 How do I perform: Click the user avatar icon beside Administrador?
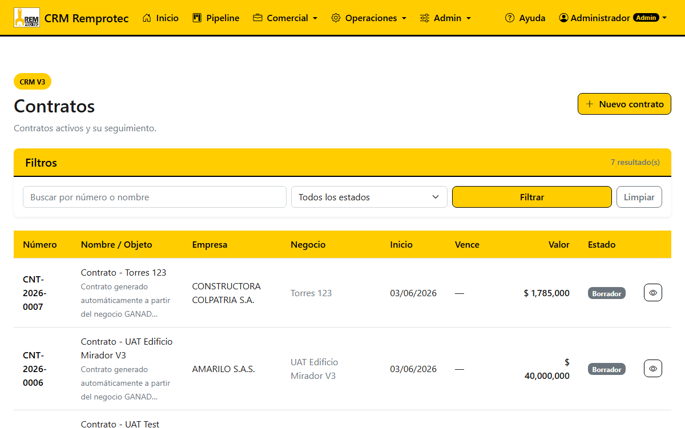(x=563, y=18)
